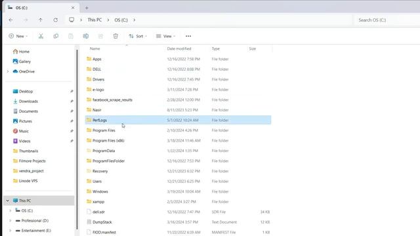Image resolution: width=420 pixels, height=236 pixels.
Task: Open Videos in quick access
Action: pos(22,141)
